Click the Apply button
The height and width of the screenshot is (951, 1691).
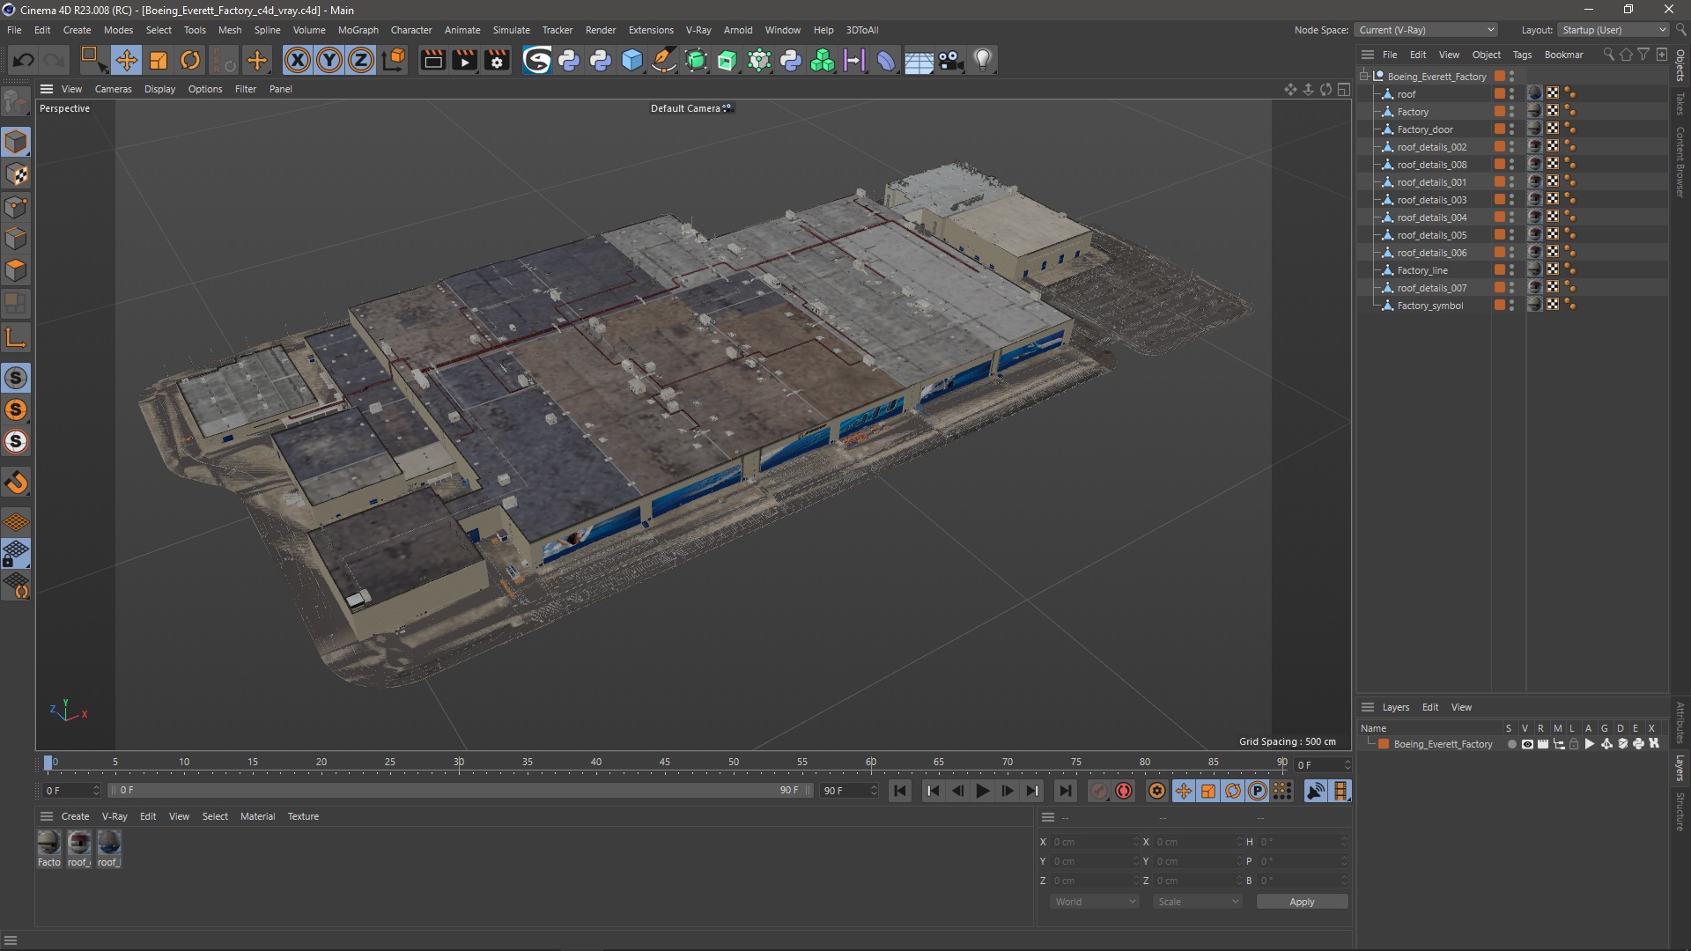(x=1302, y=902)
